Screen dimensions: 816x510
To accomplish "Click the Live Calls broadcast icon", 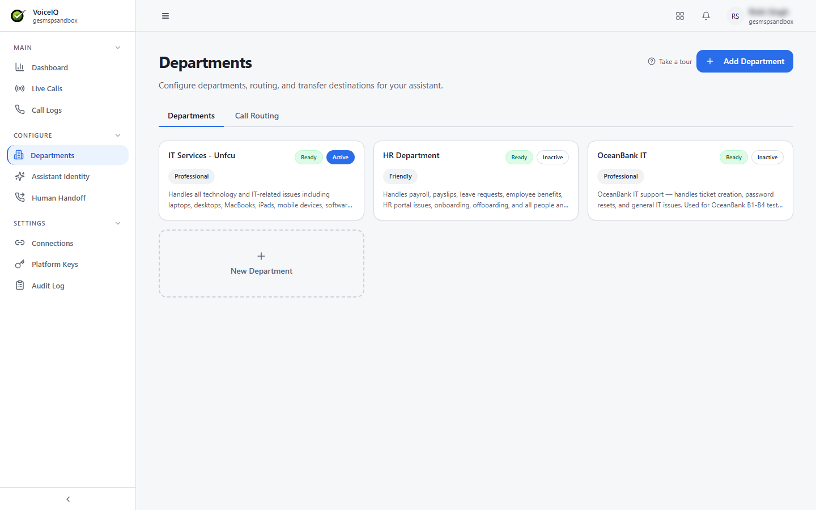I will (x=20, y=88).
